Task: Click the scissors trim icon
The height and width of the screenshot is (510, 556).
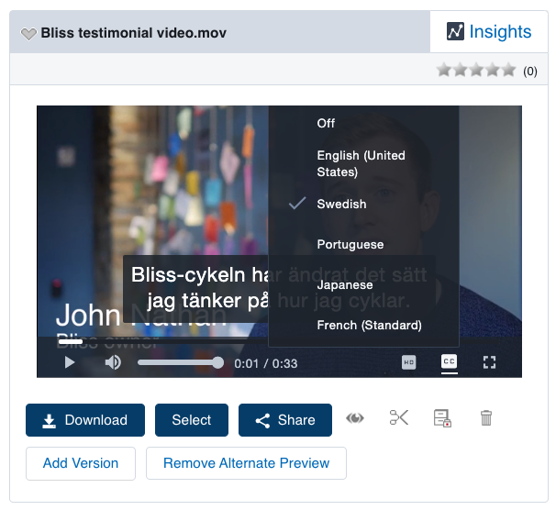Action: pyautogui.click(x=399, y=417)
